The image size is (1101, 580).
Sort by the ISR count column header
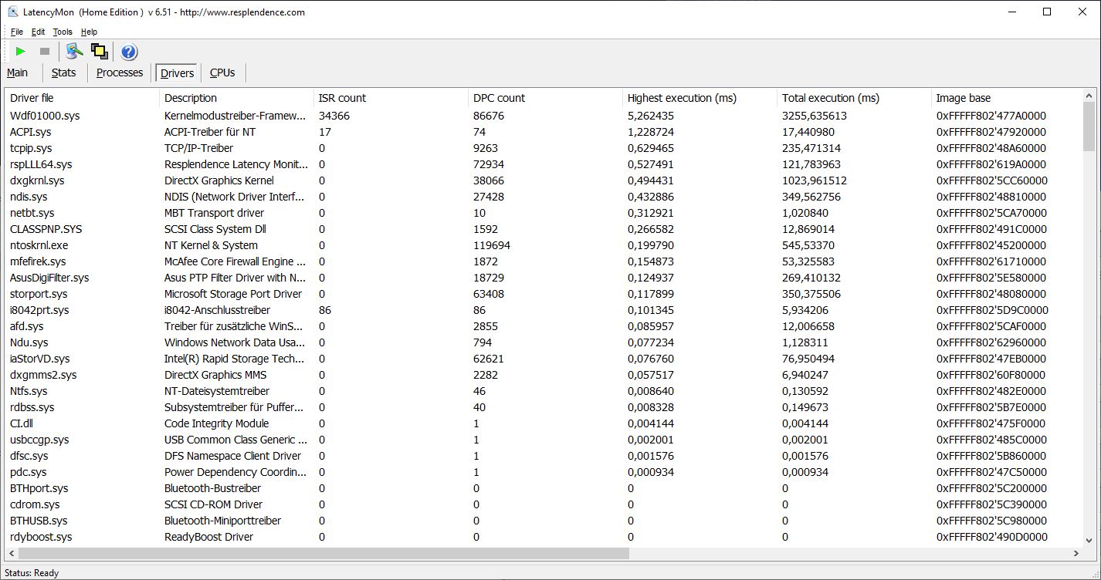click(x=391, y=98)
